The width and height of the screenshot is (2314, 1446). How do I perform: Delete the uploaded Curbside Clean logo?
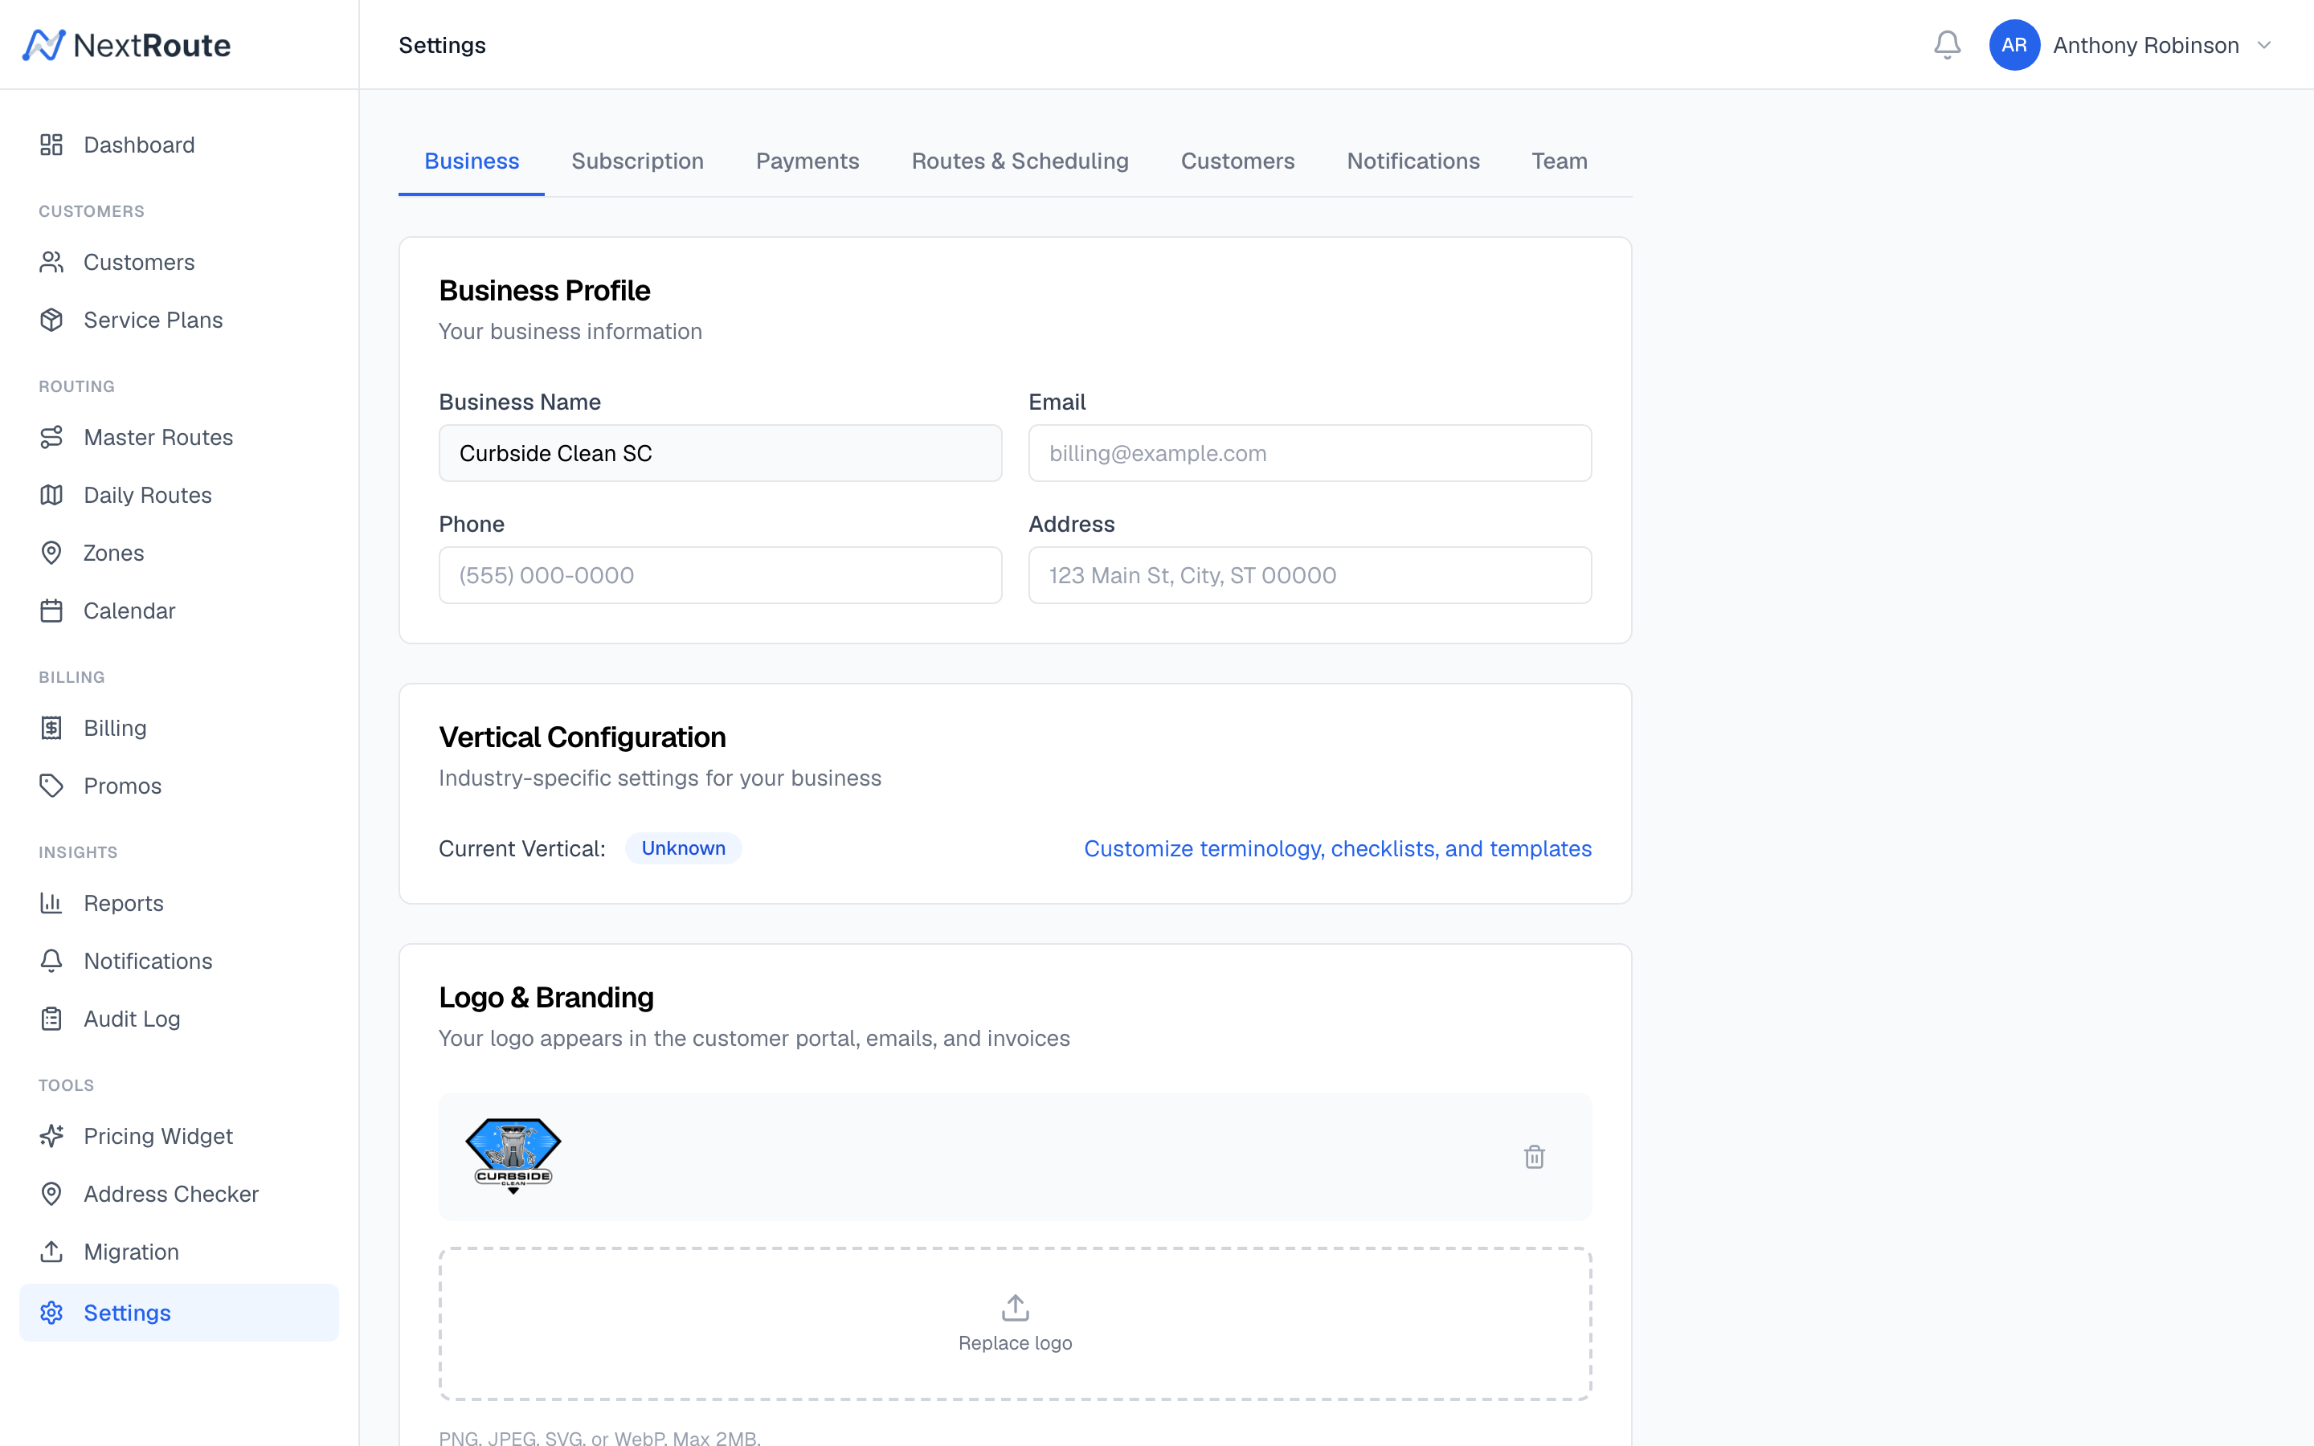tap(1535, 1156)
